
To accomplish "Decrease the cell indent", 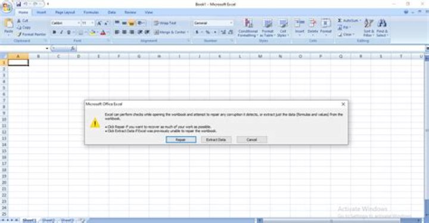I will pyautogui.click(x=140, y=32).
